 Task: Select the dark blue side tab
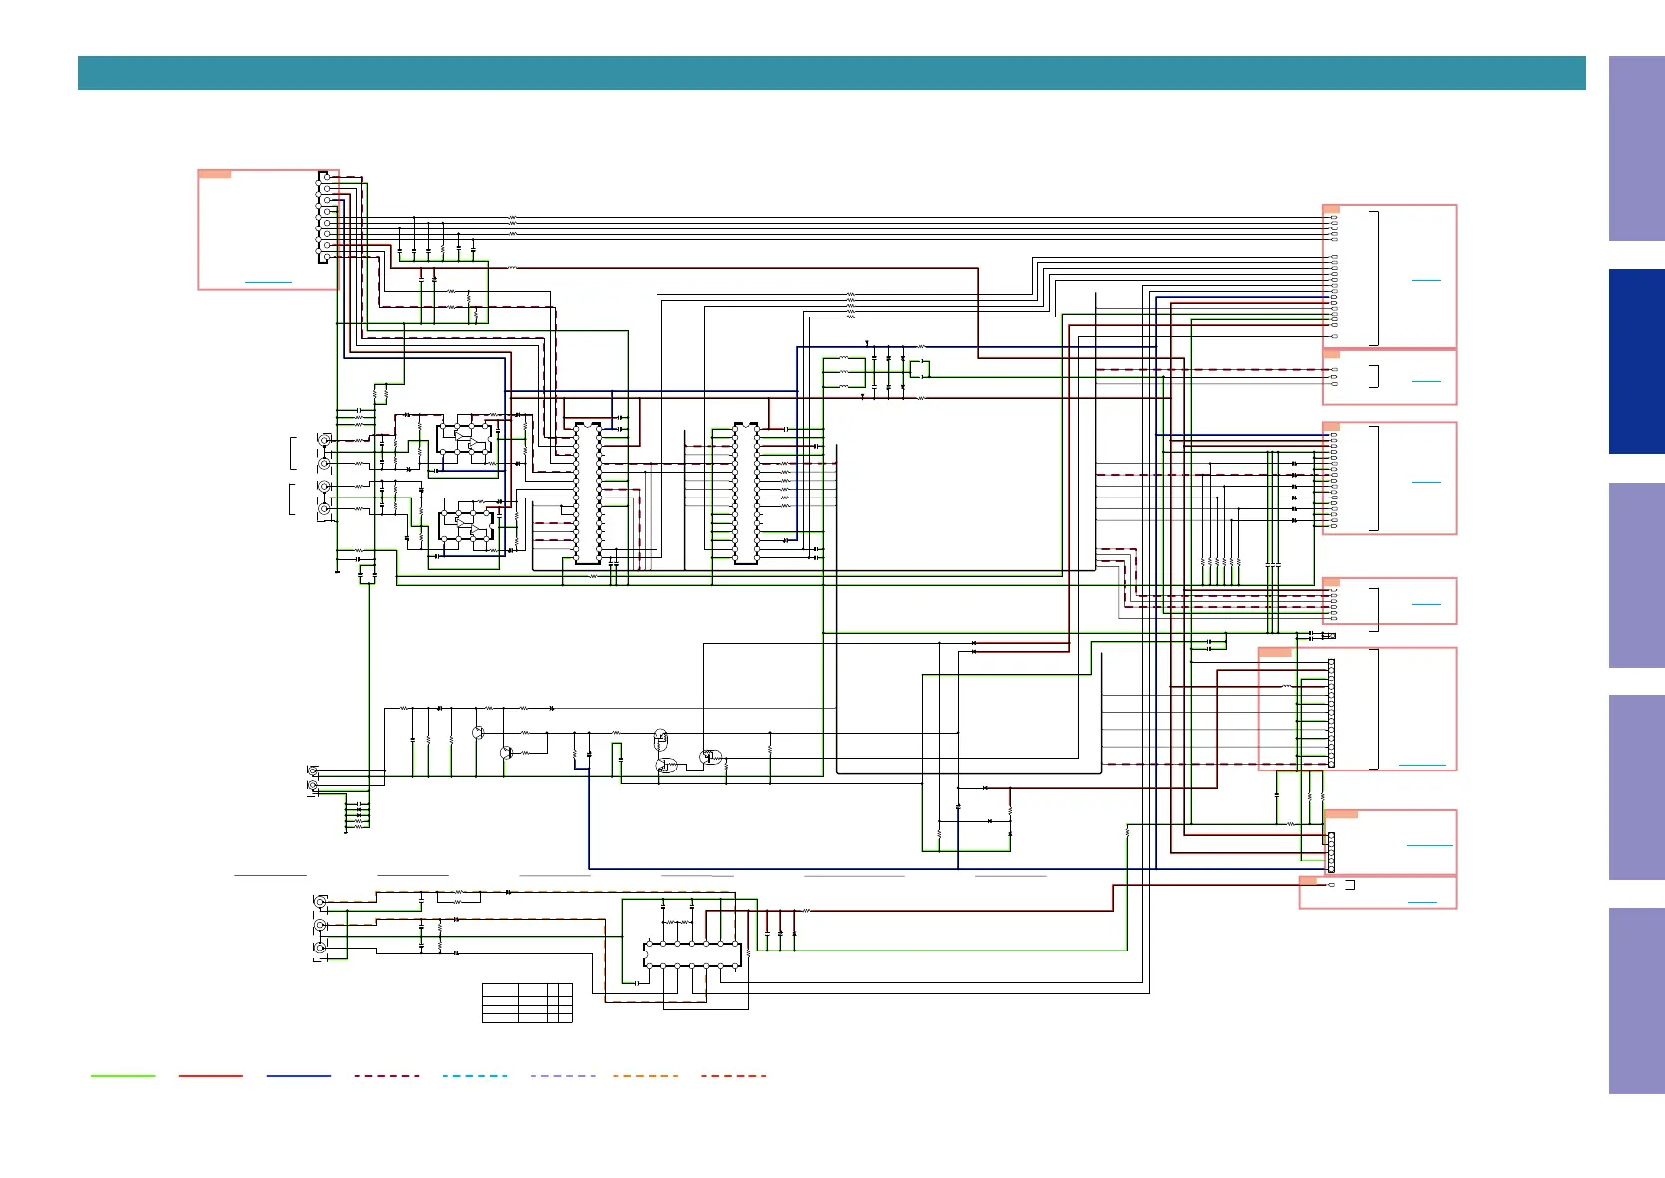pyautogui.click(x=1636, y=362)
